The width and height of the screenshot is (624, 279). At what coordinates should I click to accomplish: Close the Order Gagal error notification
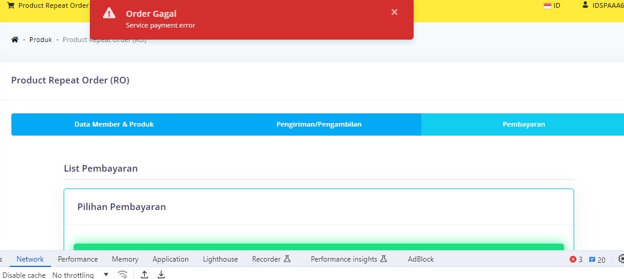[x=394, y=12]
